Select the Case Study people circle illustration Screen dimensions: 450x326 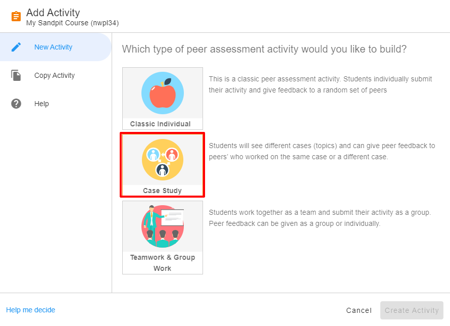162,160
